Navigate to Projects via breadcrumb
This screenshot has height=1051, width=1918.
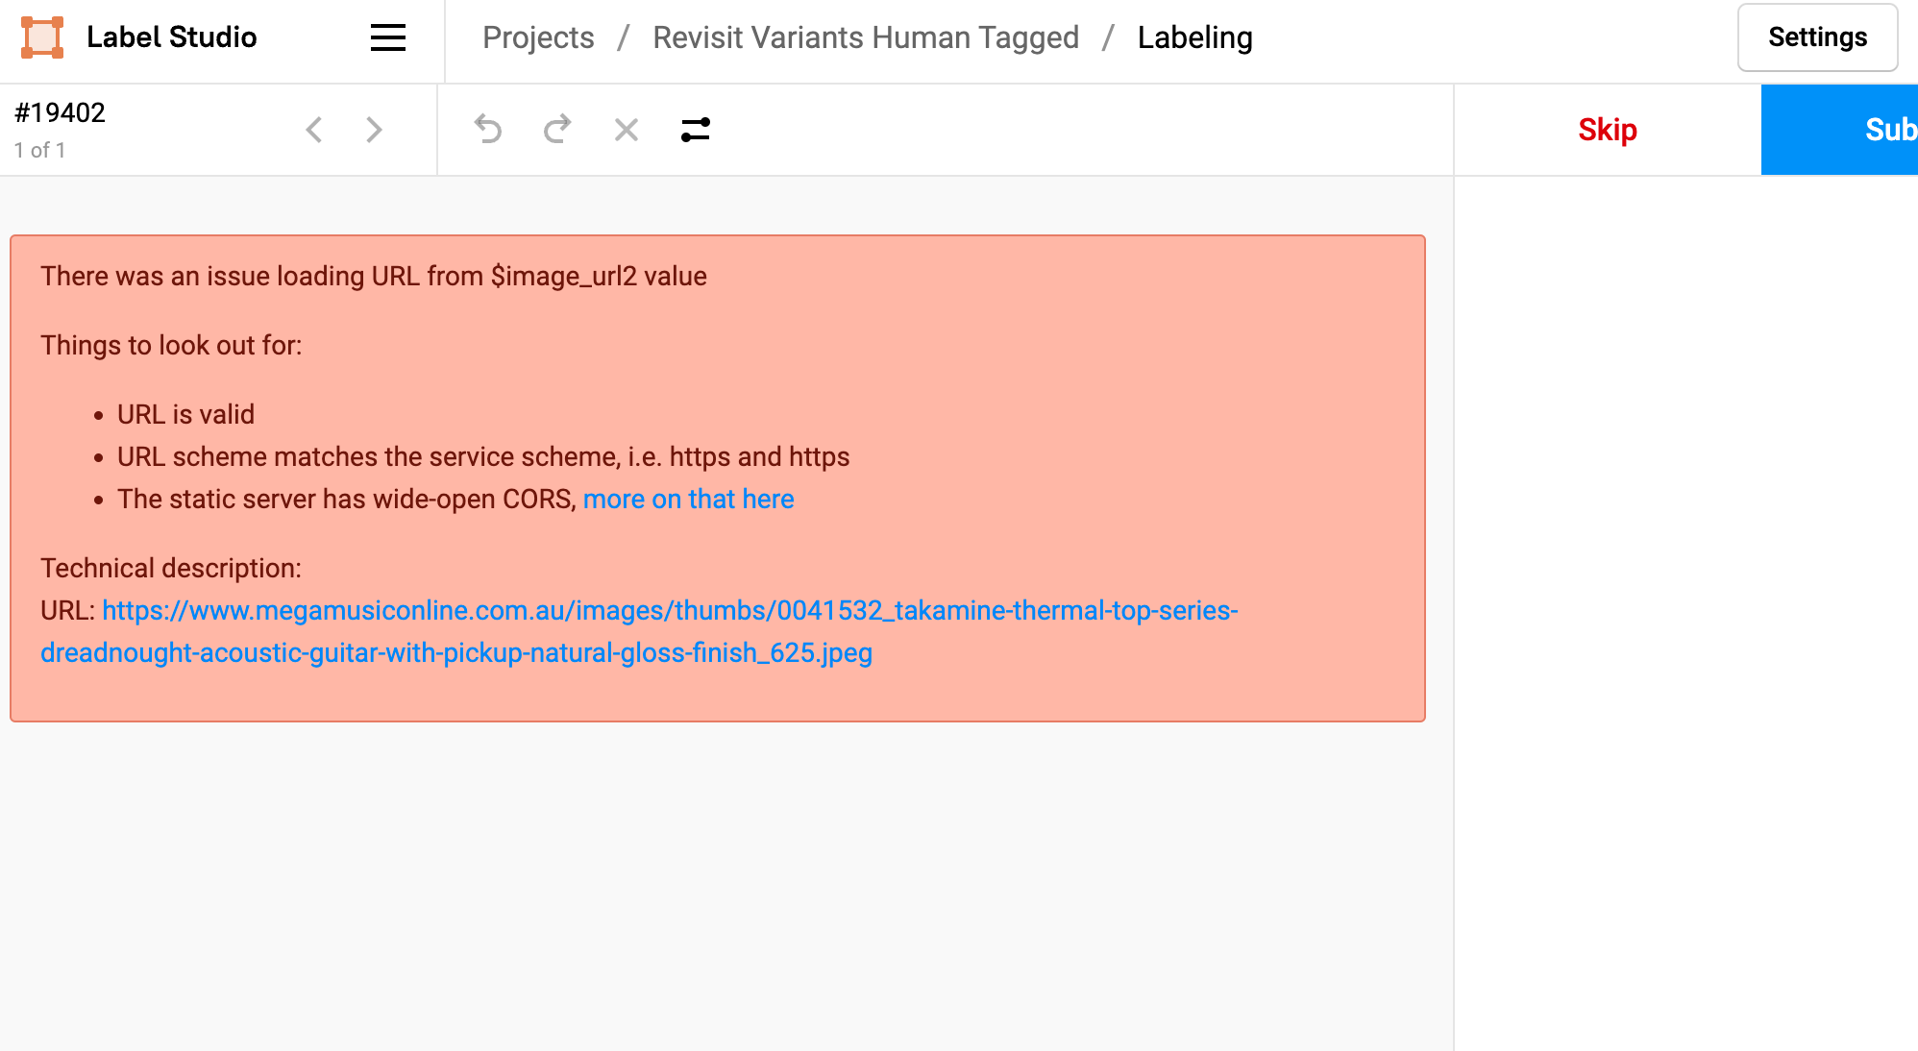click(x=538, y=37)
